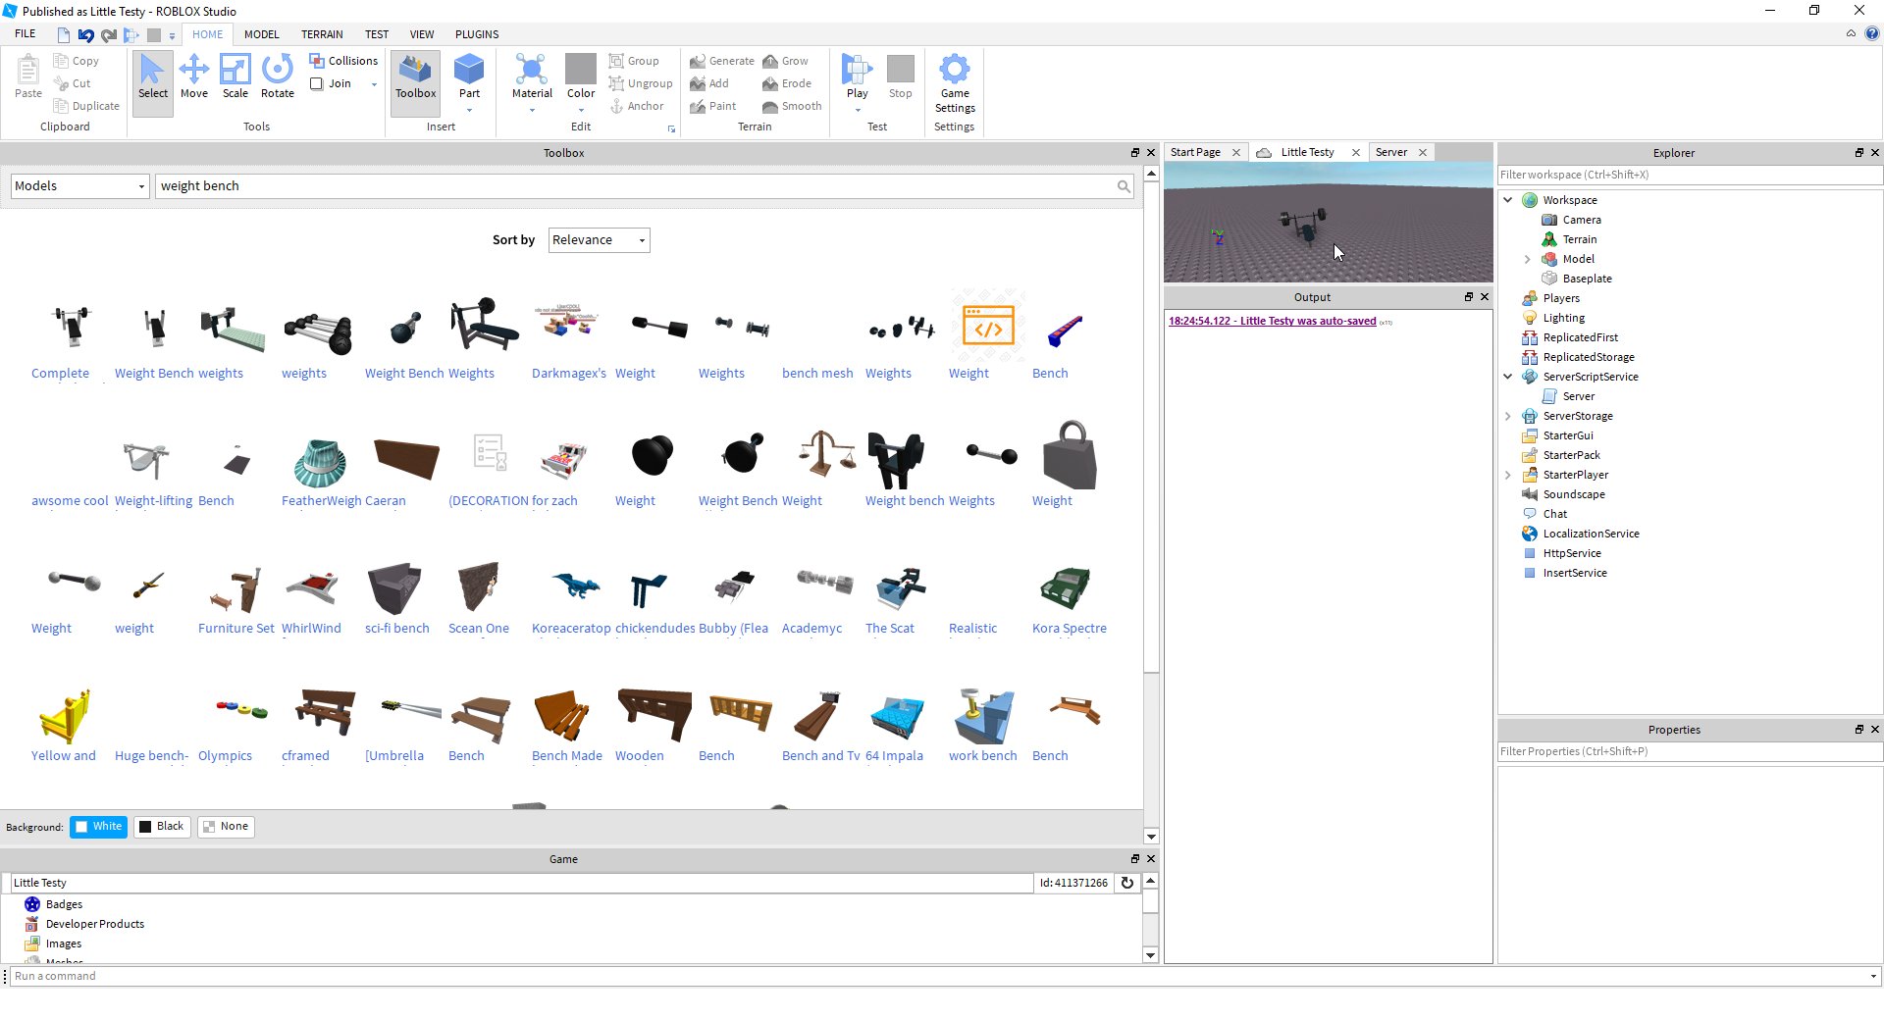Image resolution: width=1884 pixels, height=1020 pixels.
Task: Switch to the MODEL ribbon tab
Action: [x=262, y=34]
